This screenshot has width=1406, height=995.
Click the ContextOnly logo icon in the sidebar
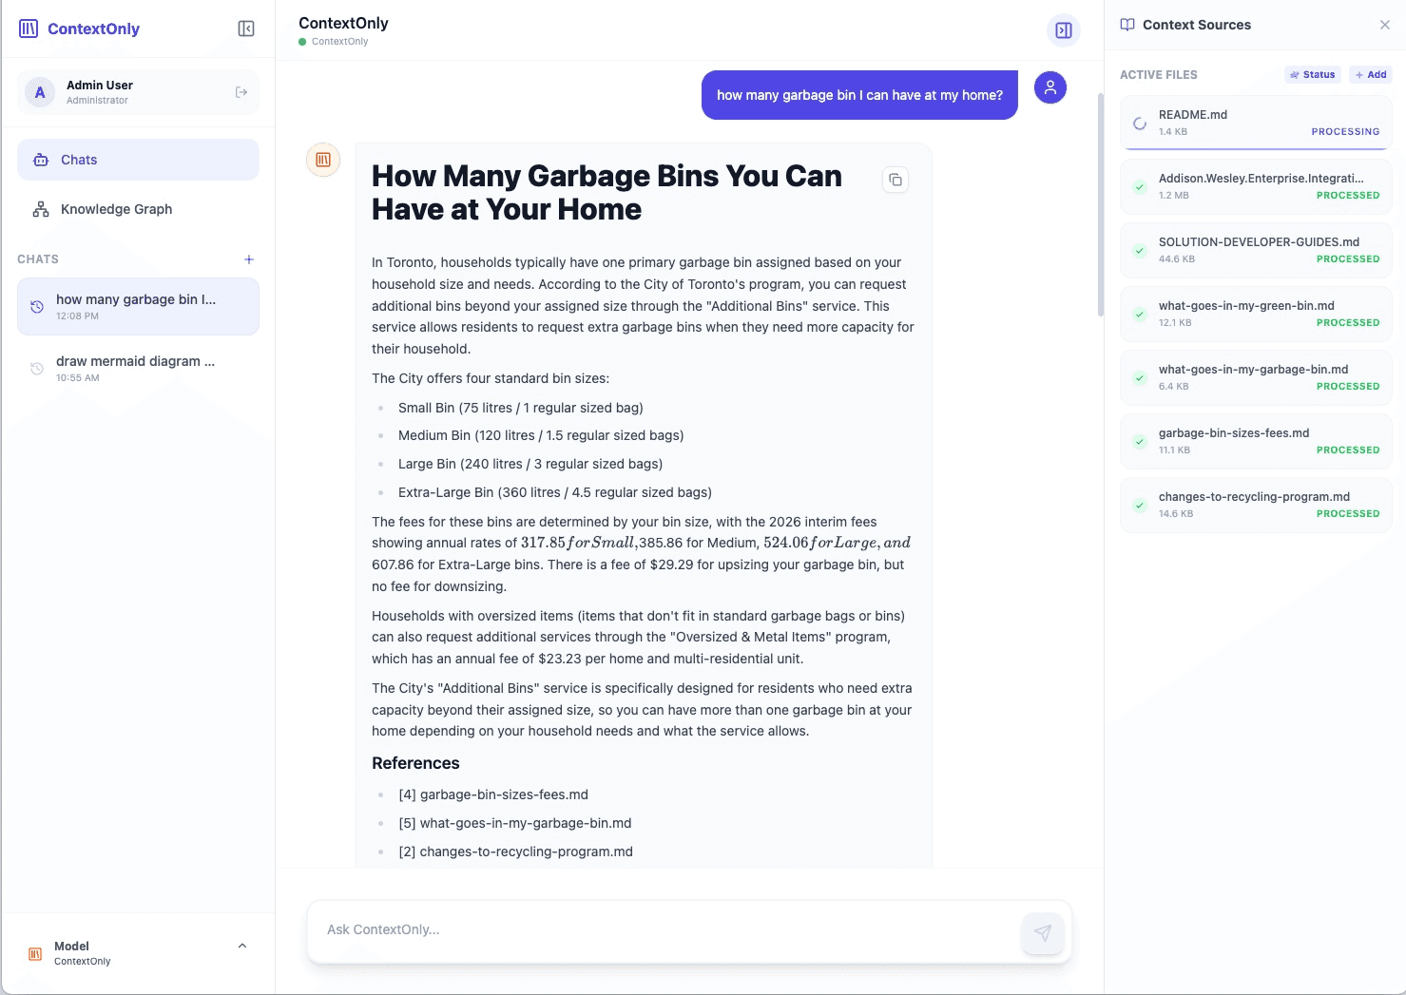point(28,29)
